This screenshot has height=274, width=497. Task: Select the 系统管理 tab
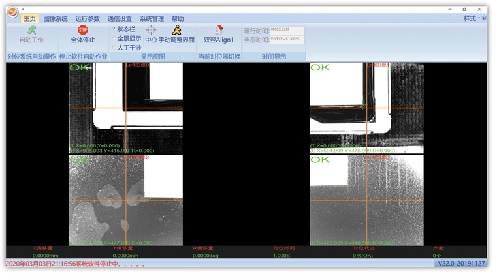(x=152, y=19)
